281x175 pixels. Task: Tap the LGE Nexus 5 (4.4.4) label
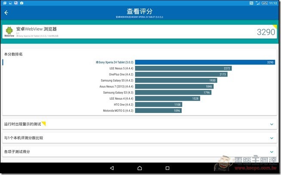click(122, 68)
